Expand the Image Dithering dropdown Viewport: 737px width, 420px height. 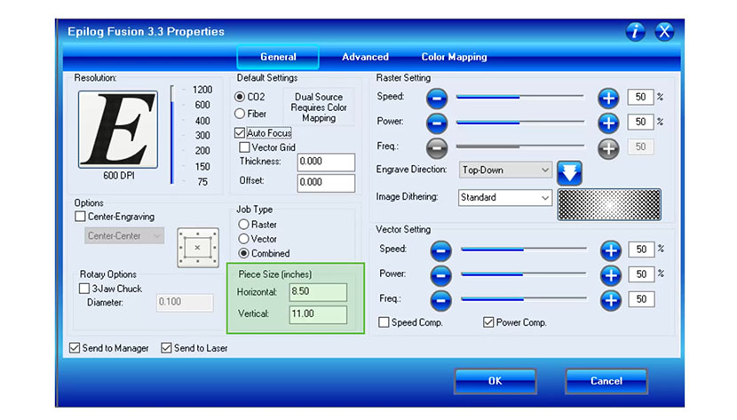coord(506,198)
